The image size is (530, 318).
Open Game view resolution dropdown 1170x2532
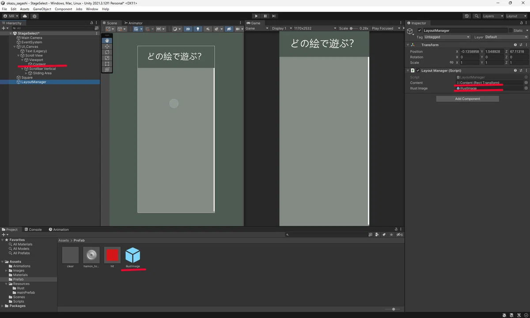pyautogui.click(x=315, y=28)
